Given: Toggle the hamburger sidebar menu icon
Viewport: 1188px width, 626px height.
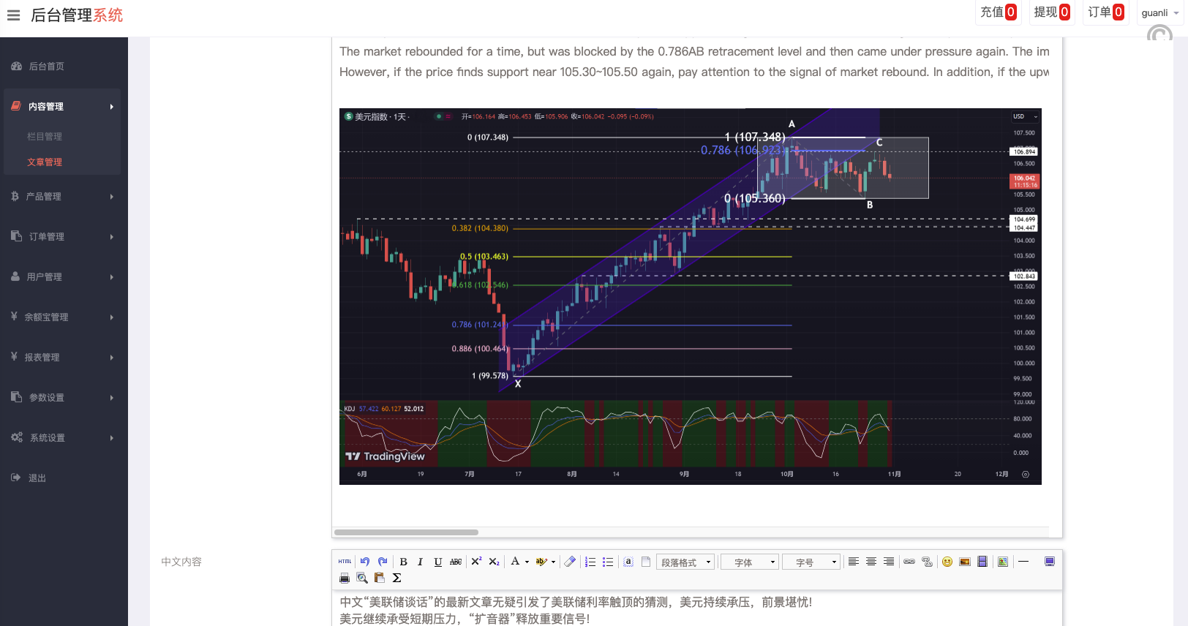Looking at the screenshot, I should coord(13,15).
